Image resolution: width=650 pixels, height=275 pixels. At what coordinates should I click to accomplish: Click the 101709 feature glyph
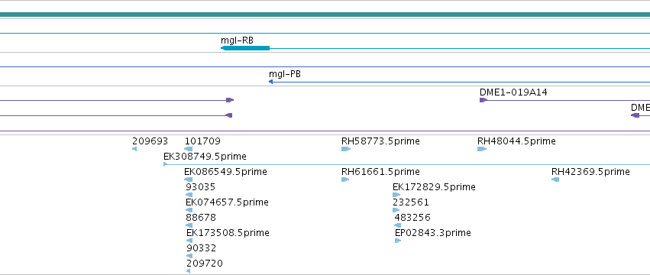(x=189, y=149)
